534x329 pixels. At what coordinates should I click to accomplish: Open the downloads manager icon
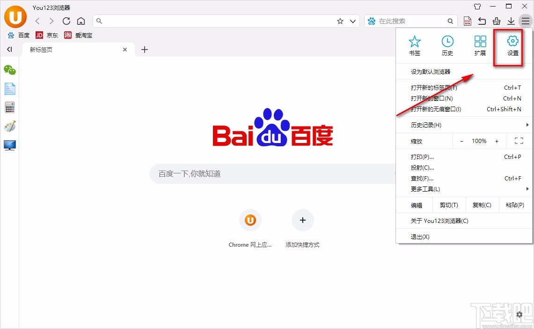coord(511,21)
